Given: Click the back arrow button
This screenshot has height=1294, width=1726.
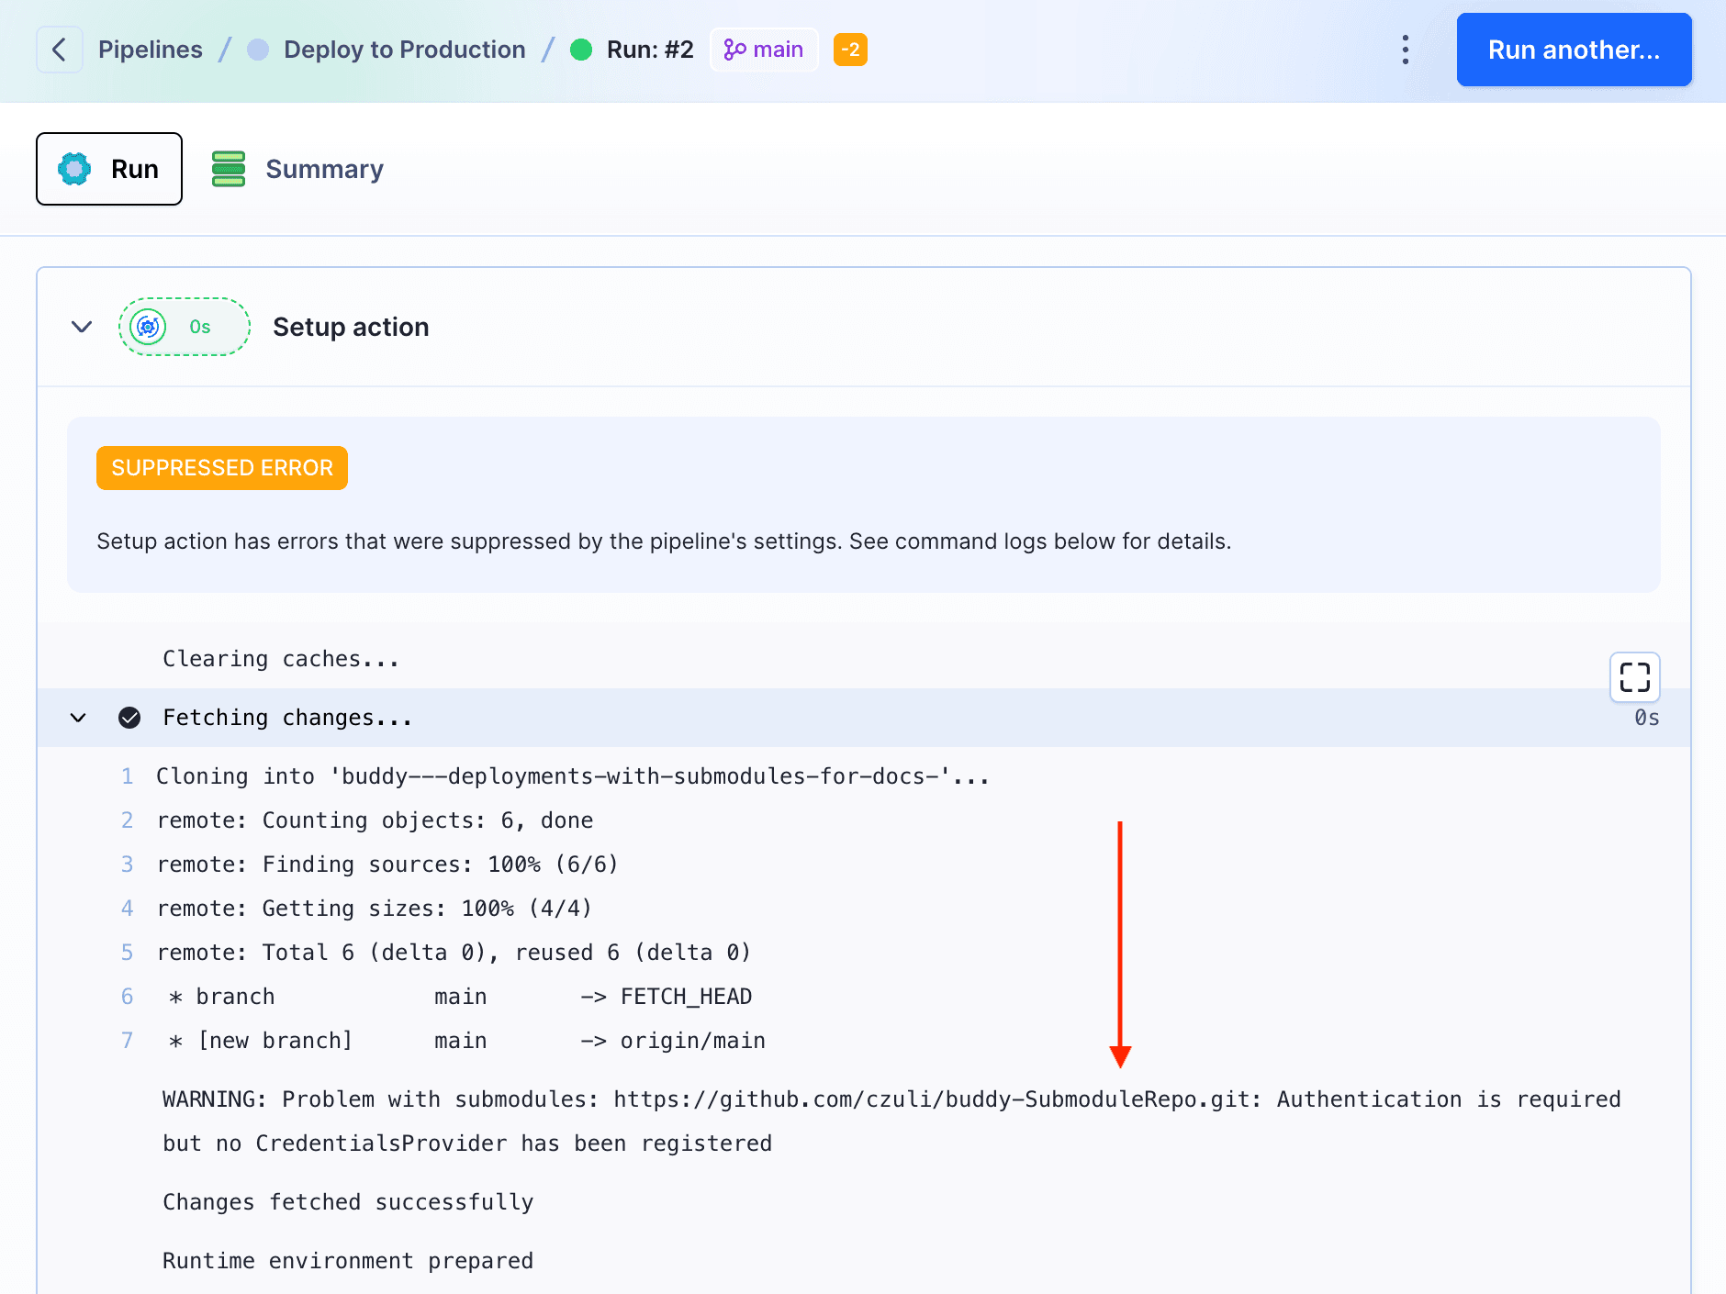Looking at the screenshot, I should pyautogui.click(x=59, y=50).
